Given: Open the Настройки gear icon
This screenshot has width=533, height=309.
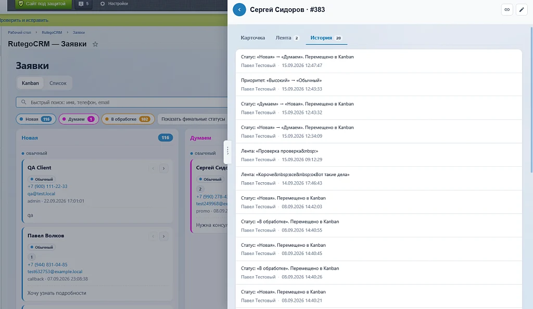Looking at the screenshot, I should 103,4.
